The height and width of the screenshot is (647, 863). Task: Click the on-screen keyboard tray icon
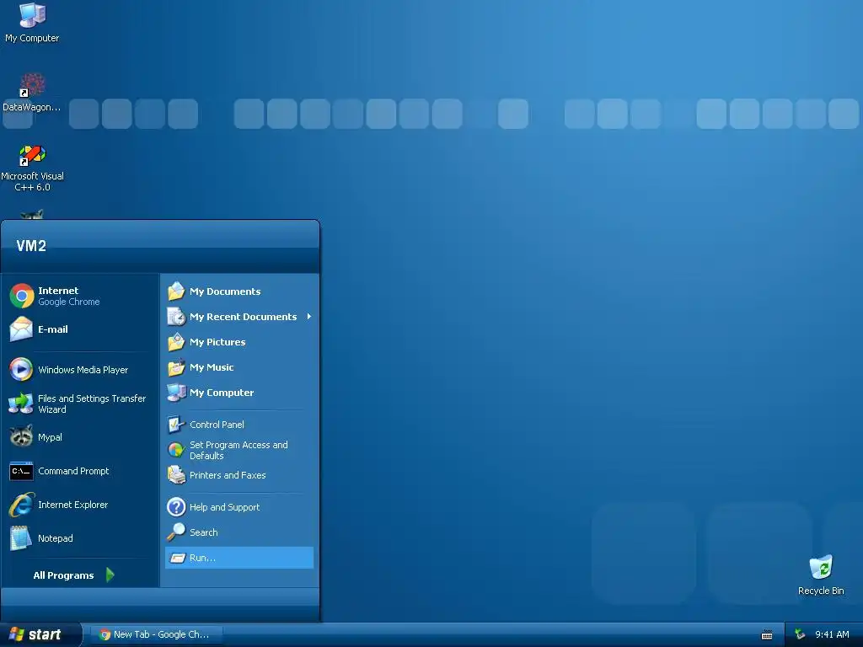pyautogui.click(x=767, y=635)
